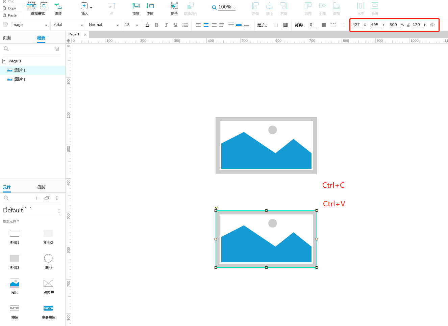The width and height of the screenshot is (448, 326).
Task: Switch to the 母版 tab
Action: [x=41, y=187]
